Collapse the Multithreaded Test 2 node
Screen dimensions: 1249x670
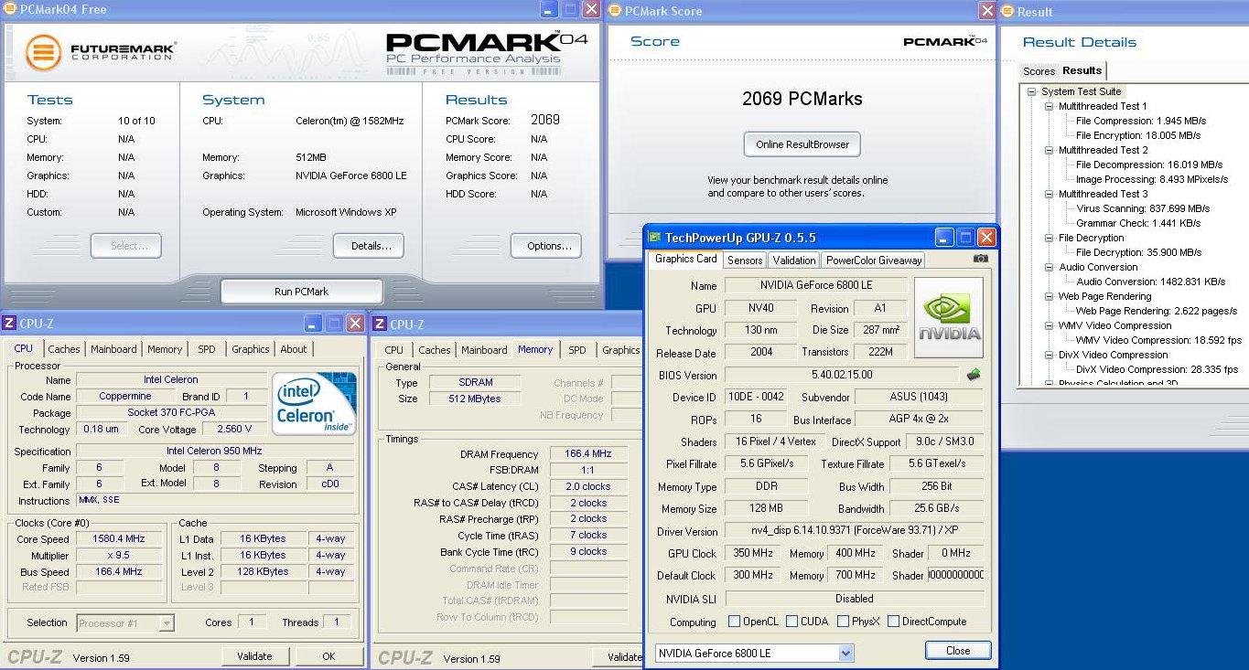tap(1050, 150)
